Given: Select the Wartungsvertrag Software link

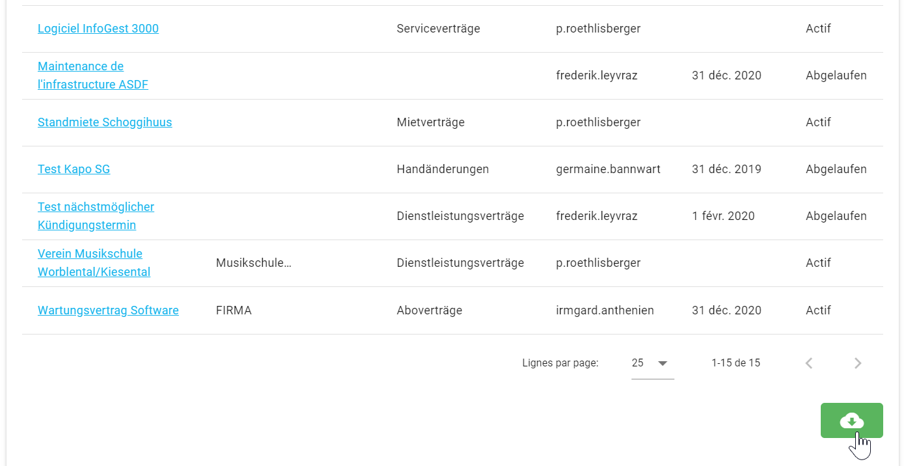Looking at the screenshot, I should pos(108,310).
